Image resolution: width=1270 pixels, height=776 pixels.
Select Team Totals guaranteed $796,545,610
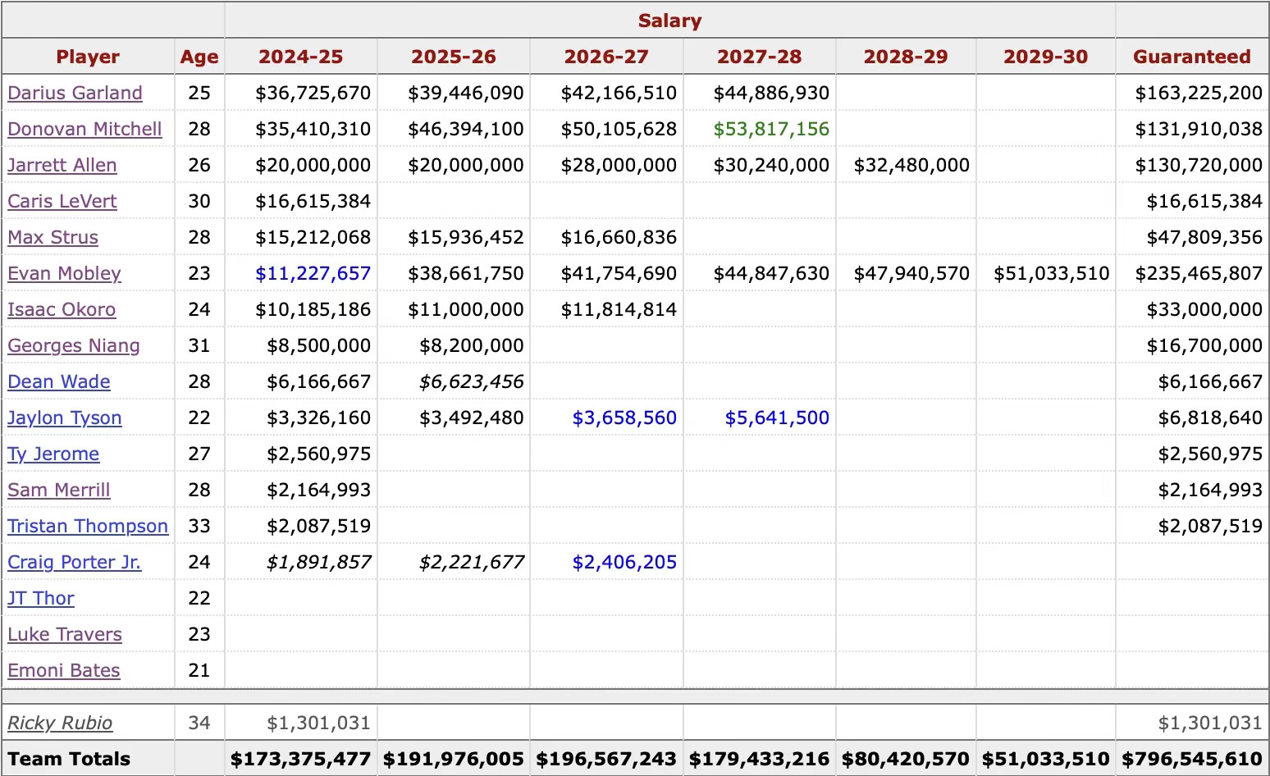(x=1192, y=759)
